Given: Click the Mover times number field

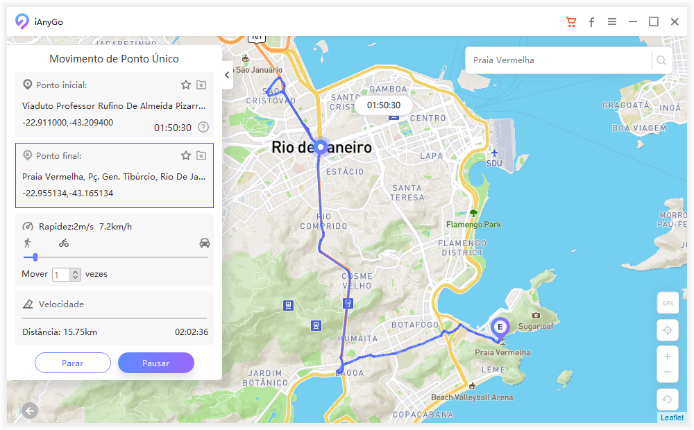Looking at the screenshot, I should (61, 275).
